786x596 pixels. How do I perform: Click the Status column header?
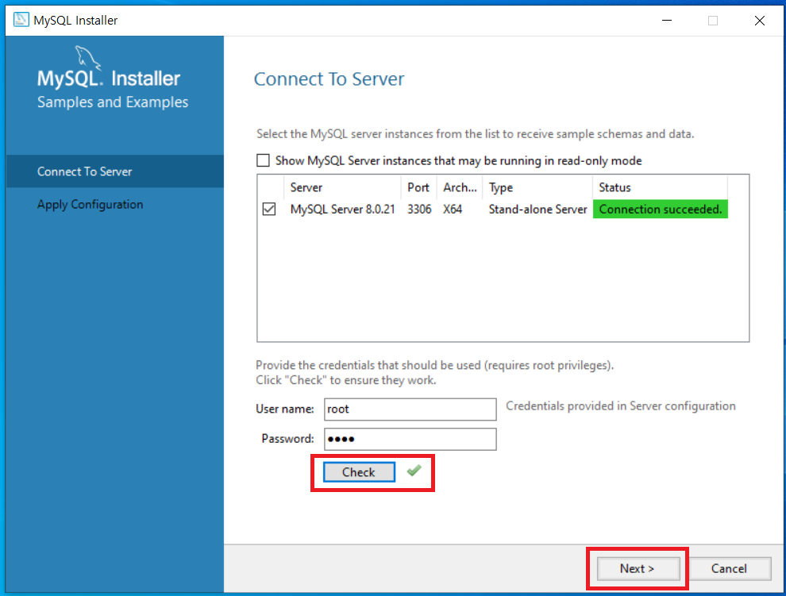[661, 187]
